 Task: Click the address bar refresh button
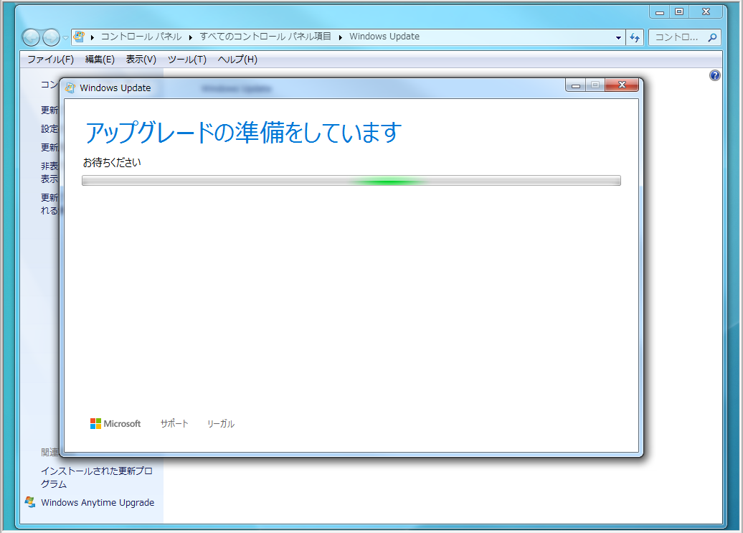tap(635, 37)
